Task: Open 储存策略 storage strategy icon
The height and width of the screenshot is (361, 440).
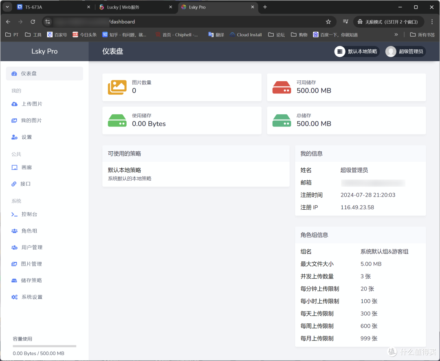Action: tap(14, 280)
